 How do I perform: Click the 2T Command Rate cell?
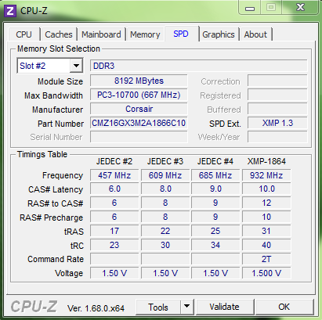pos(266,259)
